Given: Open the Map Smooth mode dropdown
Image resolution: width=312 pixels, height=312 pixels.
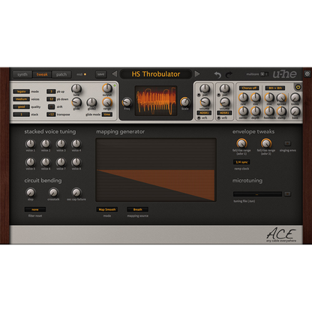Looking at the screenshot, I should click(x=107, y=209).
